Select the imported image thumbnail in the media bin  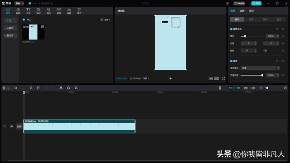[x=33, y=32]
